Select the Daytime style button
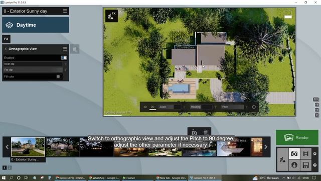The width and height of the screenshot is (321, 181). [x=36, y=25]
